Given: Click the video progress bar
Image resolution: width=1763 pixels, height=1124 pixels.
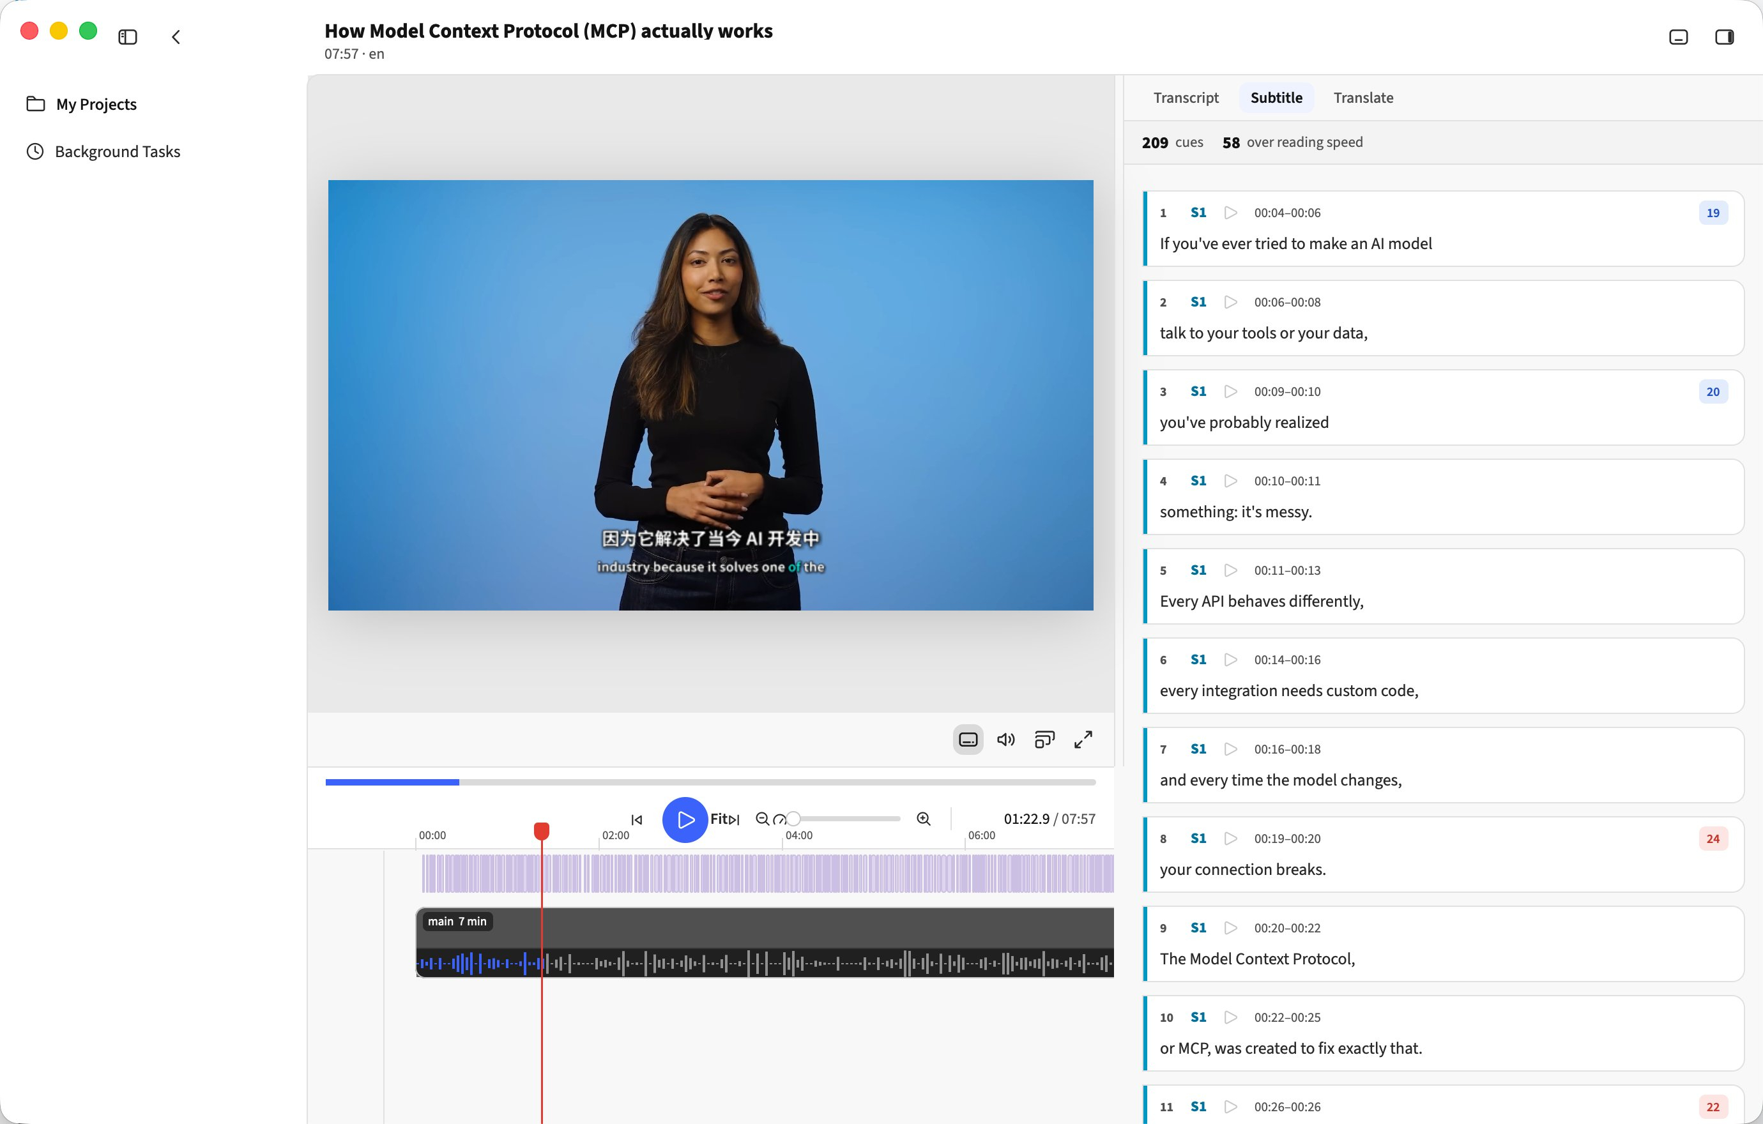Looking at the screenshot, I should pos(710,782).
